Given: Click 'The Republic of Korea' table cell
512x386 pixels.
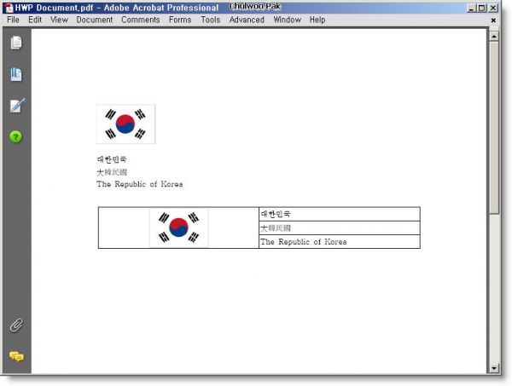Looking at the screenshot, I should click(x=340, y=242).
